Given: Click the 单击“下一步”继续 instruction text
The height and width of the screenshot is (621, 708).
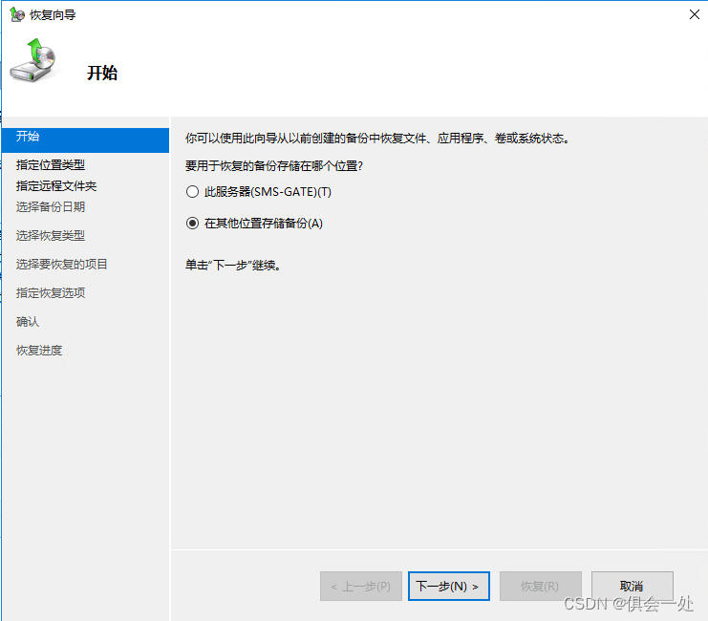Looking at the screenshot, I should pyautogui.click(x=232, y=265).
